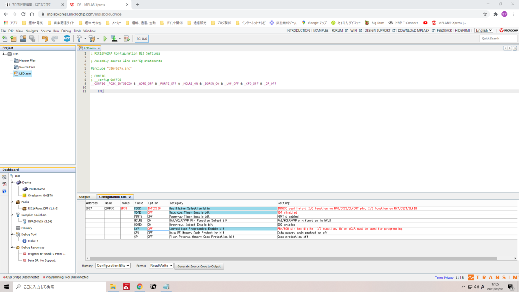This screenshot has height=292, width=519.
Task: Click the Quick Search field
Action: 498,39
